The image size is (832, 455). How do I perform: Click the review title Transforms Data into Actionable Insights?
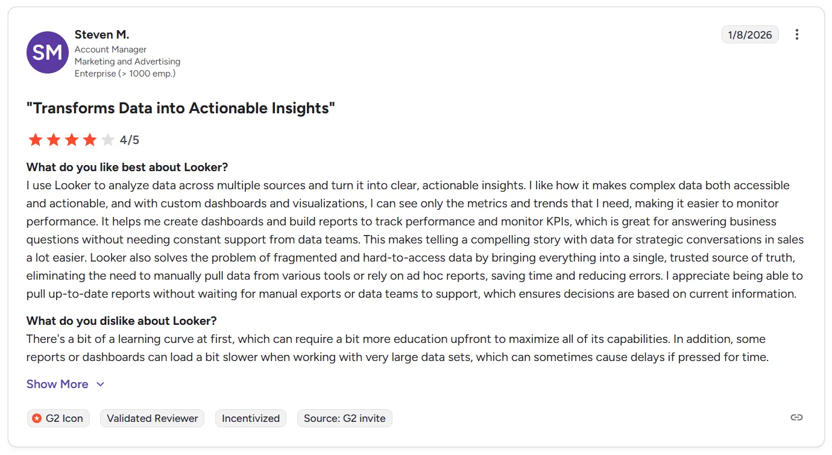180,108
